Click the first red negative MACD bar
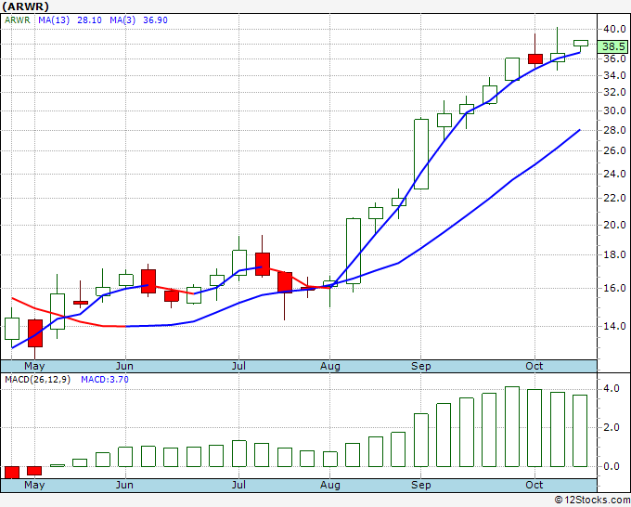631x507 pixels. pyautogui.click(x=12, y=472)
